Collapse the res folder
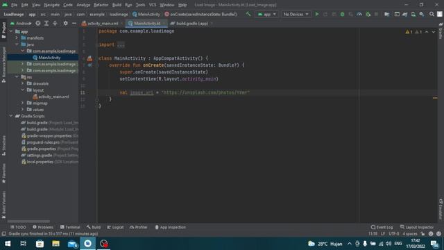444x250 pixels. pos(17,77)
